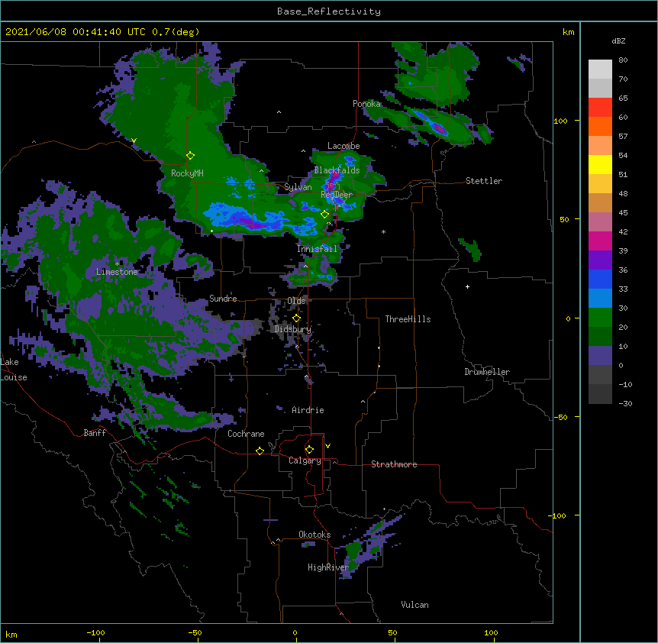This screenshot has height=643, width=658.
Task: Click the Didsbury label
Action: click(x=293, y=329)
